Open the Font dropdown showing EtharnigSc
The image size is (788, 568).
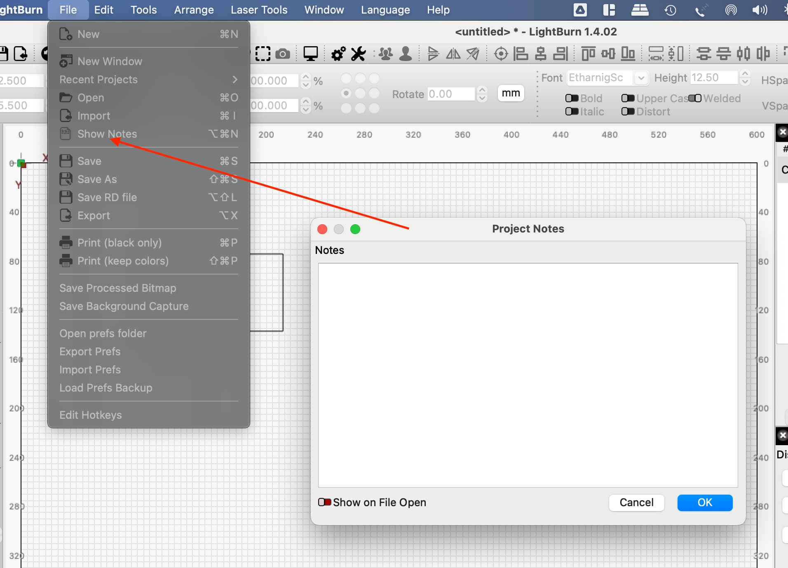coord(607,77)
